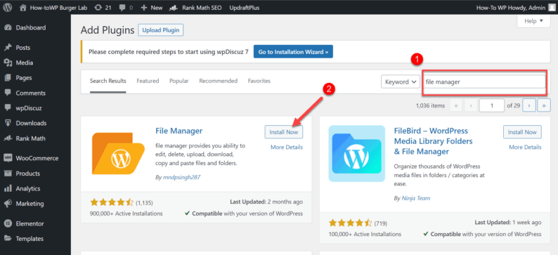
Task: Open UpdraftPlus in the admin bar
Action: tap(245, 8)
